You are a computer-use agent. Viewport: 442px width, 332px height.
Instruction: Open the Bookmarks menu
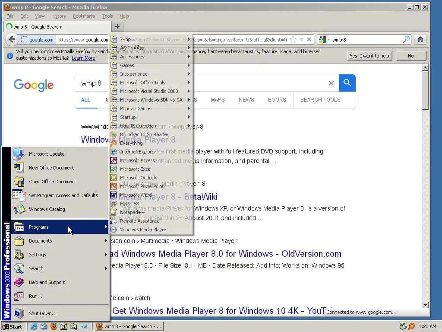pyautogui.click(x=84, y=16)
